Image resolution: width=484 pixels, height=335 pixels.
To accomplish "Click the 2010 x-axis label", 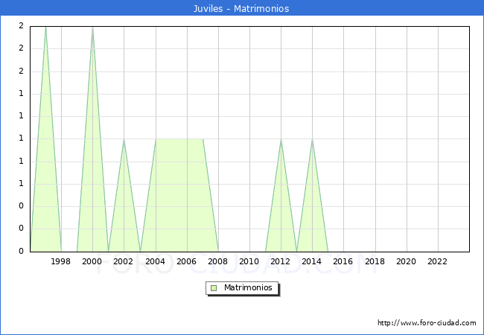I will [x=249, y=261].
